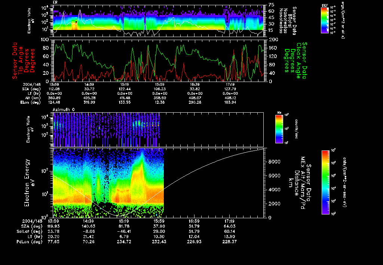
Task: Click the 75 nanotesla tick label
Action: (x=272, y=5)
